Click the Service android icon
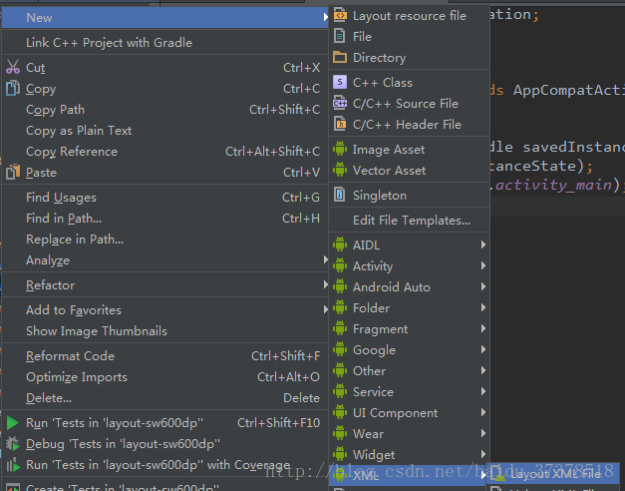This screenshot has width=625, height=491. [340, 391]
